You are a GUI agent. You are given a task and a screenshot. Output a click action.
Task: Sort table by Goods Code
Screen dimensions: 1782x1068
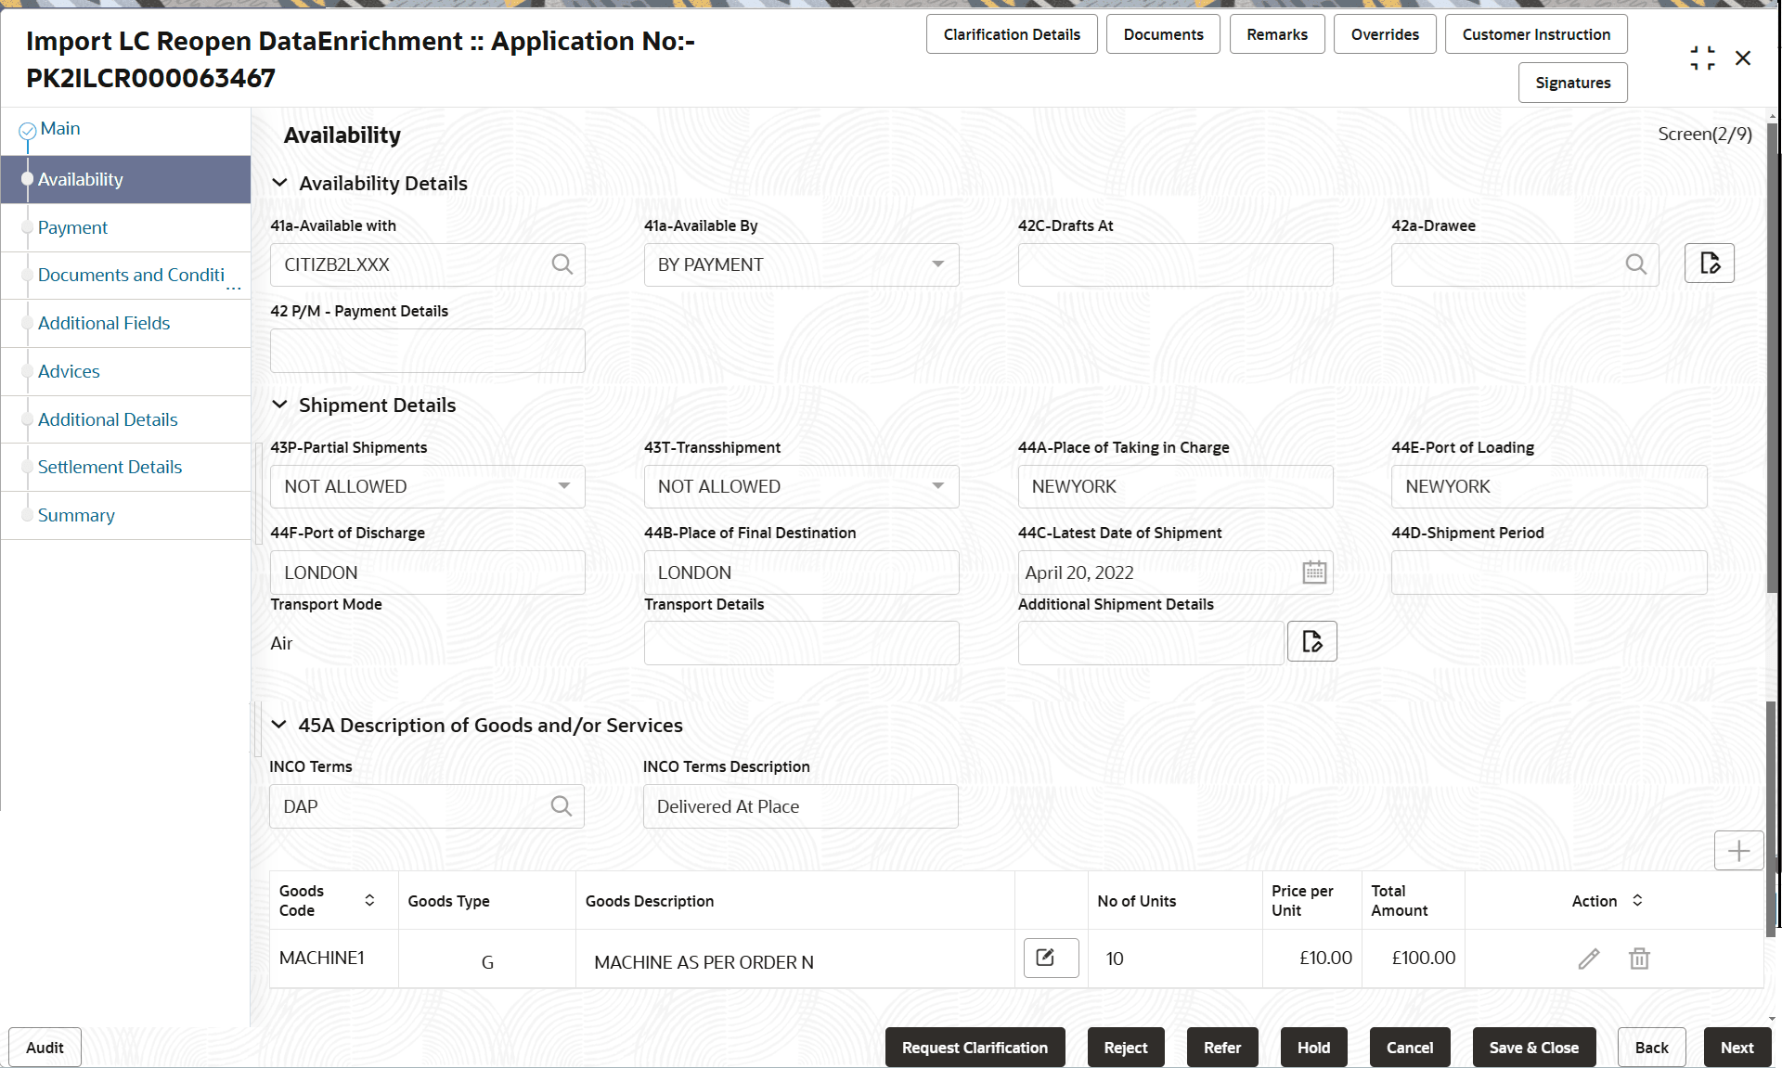pyautogui.click(x=369, y=900)
